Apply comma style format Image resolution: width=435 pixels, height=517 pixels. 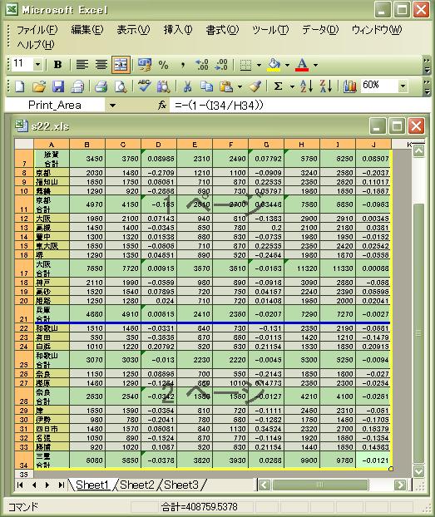[182, 65]
